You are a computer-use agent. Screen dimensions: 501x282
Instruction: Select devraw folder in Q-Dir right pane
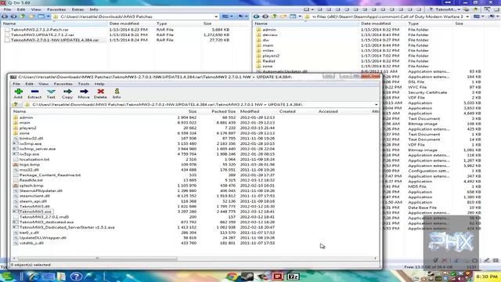point(270,34)
